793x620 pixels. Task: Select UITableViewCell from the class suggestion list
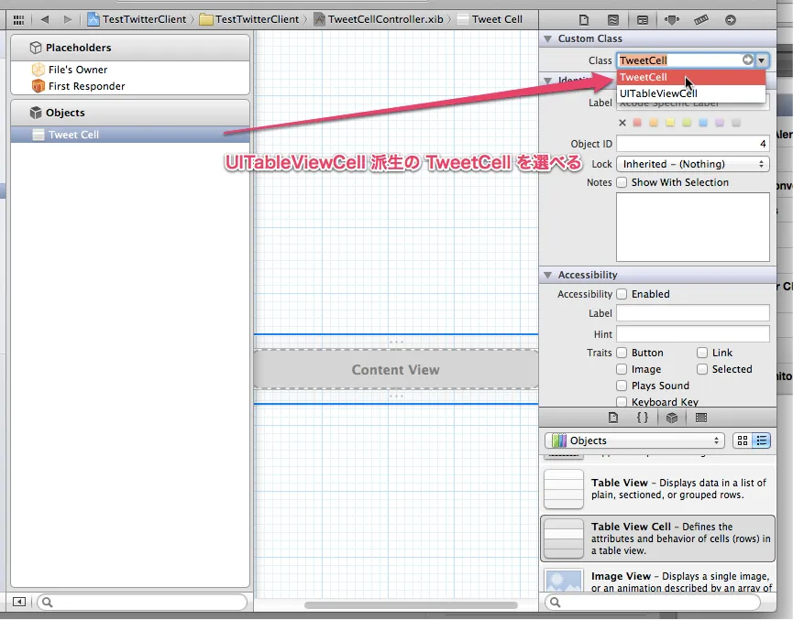click(657, 93)
